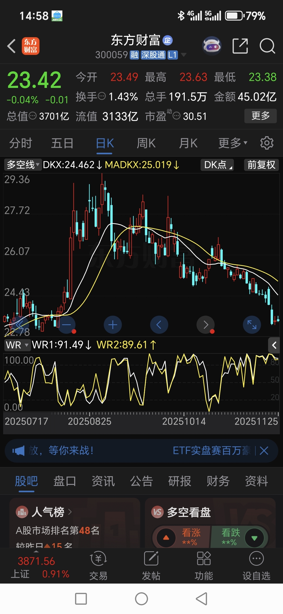
Task: Tap the 总值 info circle icon
Action: pos(32,116)
